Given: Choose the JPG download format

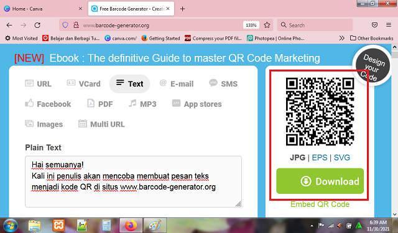Looking at the screenshot, I should pos(297,157).
